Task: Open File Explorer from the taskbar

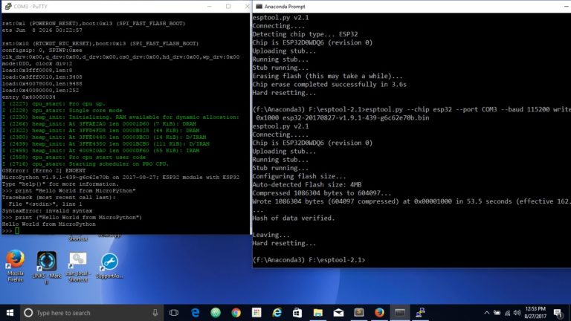Action: point(318,313)
